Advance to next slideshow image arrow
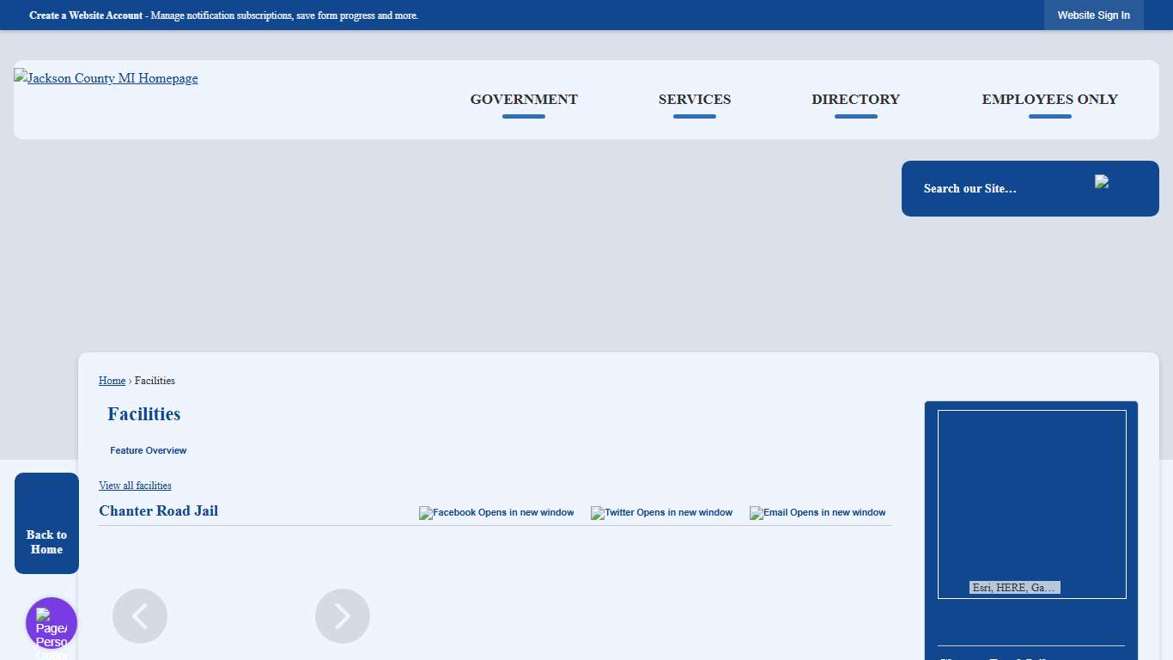Viewport: 1173px width, 660px height. coord(343,616)
